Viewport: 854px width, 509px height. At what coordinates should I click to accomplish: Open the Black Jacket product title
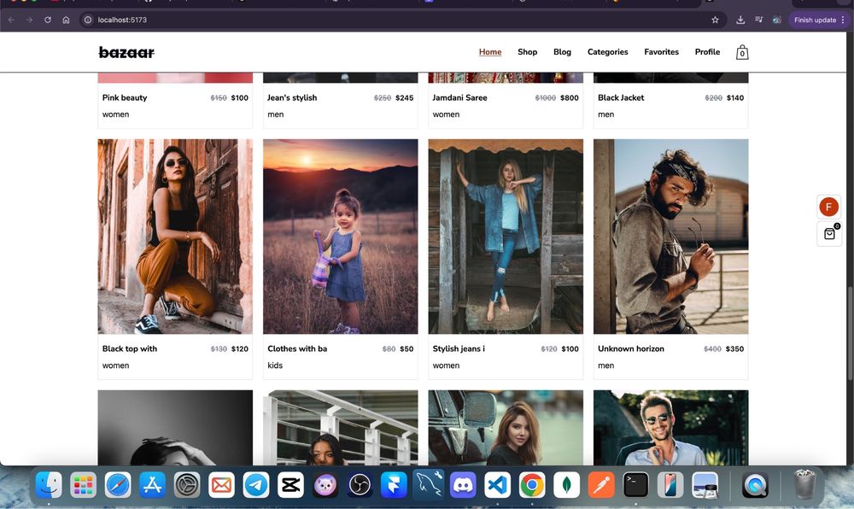coord(620,97)
